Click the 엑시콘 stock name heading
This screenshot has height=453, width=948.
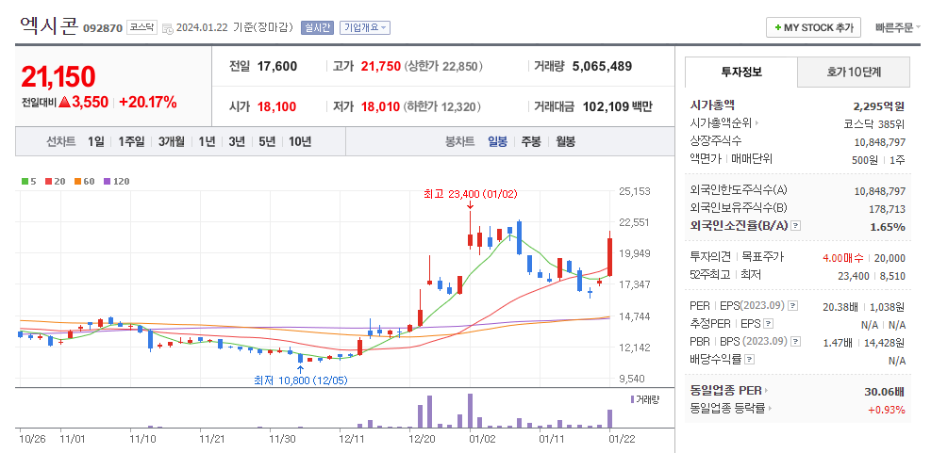pos(49,26)
